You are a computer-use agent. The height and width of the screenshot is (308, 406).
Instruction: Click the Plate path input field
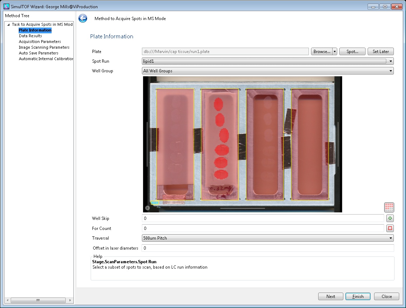point(225,52)
